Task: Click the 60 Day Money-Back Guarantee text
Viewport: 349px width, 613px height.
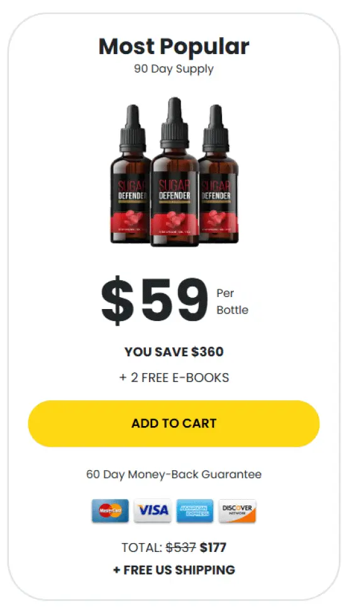Action: pyautogui.click(x=174, y=474)
